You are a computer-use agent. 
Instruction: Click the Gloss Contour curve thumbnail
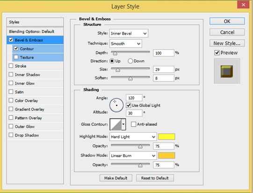tap(116, 124)
